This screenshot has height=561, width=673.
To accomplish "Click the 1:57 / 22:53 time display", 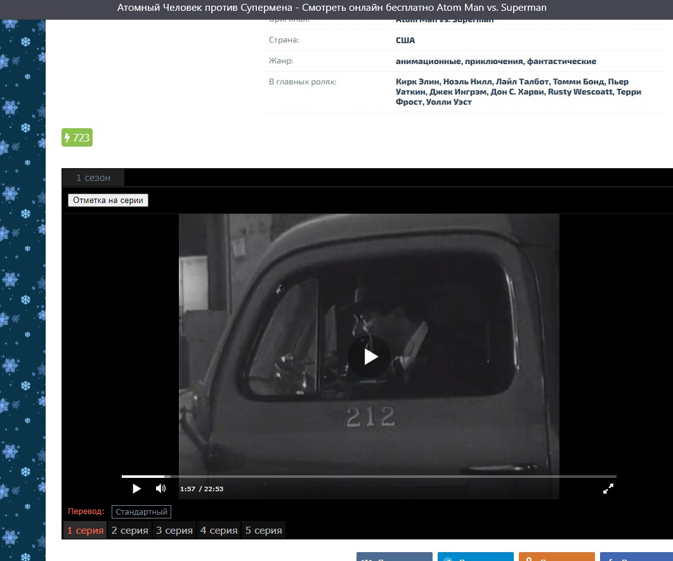I will [202, 489].
